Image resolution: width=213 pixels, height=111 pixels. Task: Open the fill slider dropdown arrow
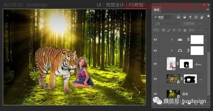pyautogui.click(x=208, y=30)
